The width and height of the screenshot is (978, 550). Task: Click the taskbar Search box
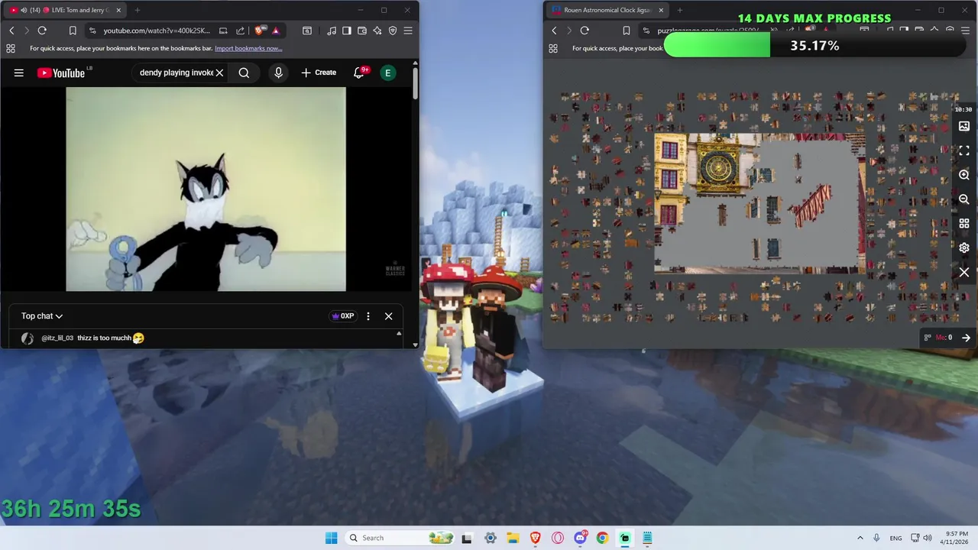(401, 538)
